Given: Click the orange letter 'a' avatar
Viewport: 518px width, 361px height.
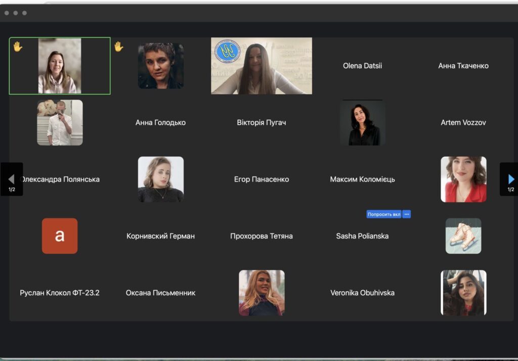Looking at the screenshot, I should pos(60,236).
